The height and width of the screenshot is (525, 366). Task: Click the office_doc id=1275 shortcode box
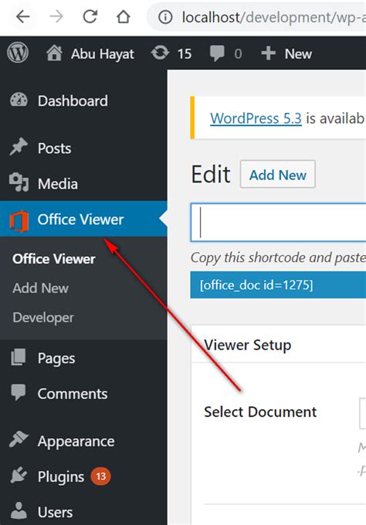coord(278,285)
